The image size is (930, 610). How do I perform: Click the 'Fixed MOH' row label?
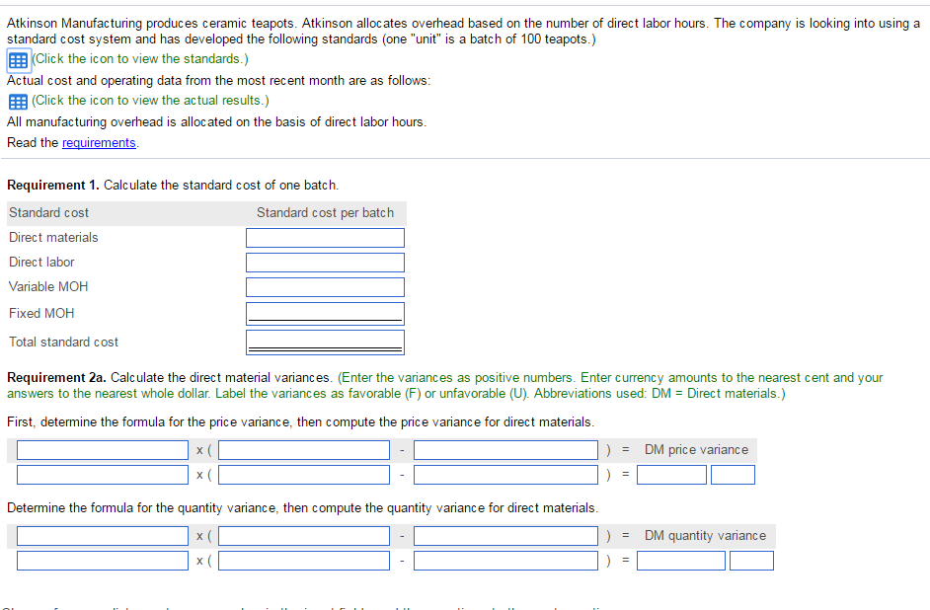pos(41,314)
